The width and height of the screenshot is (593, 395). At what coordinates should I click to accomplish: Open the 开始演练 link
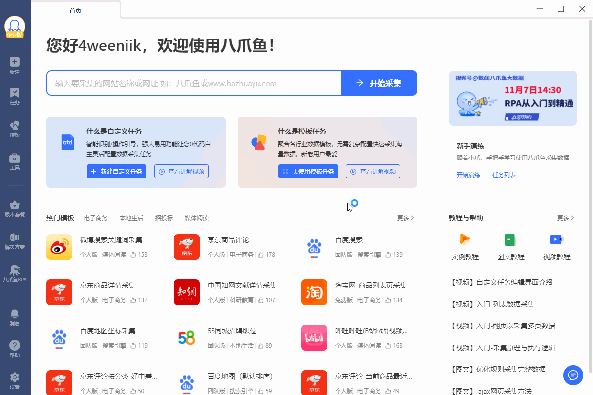click(x=468, y=175)
